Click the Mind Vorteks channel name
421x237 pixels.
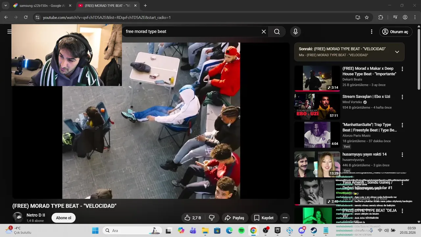pyautogui.click(x=352, y=102)
